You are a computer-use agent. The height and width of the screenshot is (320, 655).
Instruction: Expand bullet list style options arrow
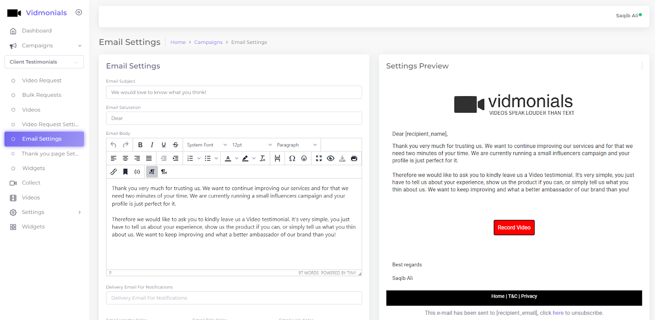point(216,159)
